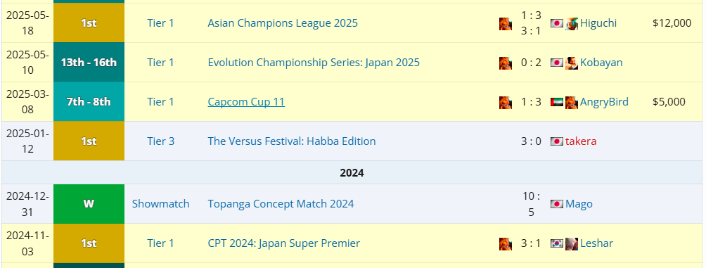Click the character icon in the Japan Super Premier row
The height and width of the screenshot is (268, 706).
505,243
